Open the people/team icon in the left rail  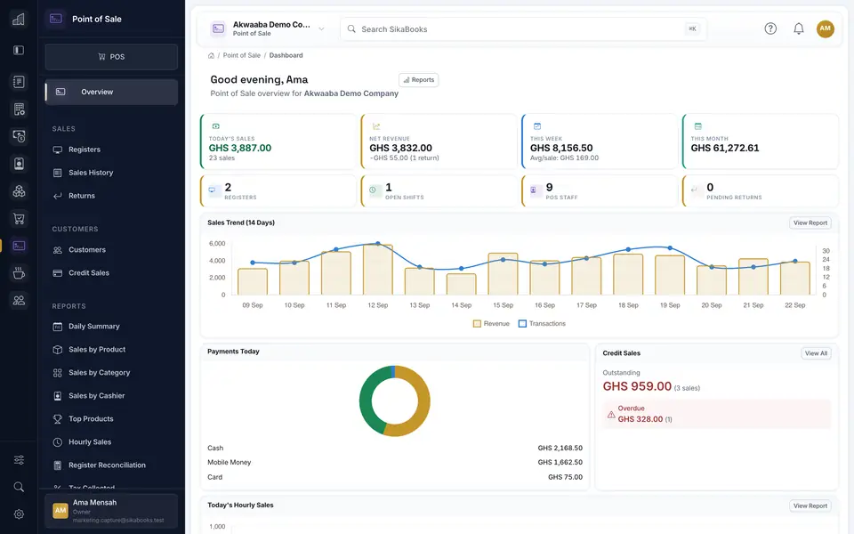tap(19, 300)
